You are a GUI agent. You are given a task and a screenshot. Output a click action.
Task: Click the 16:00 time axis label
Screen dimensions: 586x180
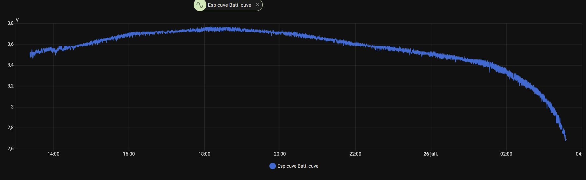coord(129,154)
